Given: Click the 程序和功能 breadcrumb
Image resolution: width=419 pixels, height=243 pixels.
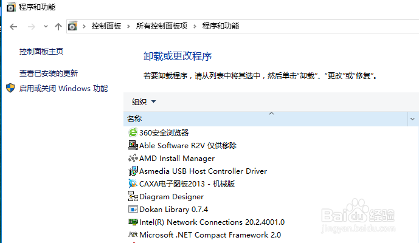Looking at the screenshot, I should (221, 26).
